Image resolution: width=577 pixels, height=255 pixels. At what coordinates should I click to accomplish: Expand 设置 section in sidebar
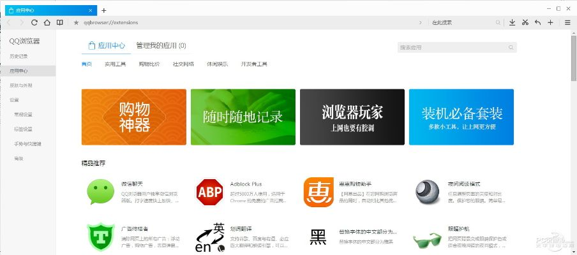14,100
